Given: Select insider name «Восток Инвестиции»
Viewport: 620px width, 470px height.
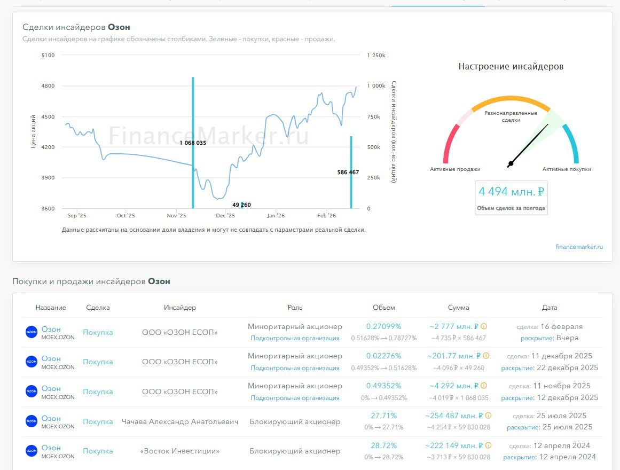Looking at the screenshot, I should [180, 451].
